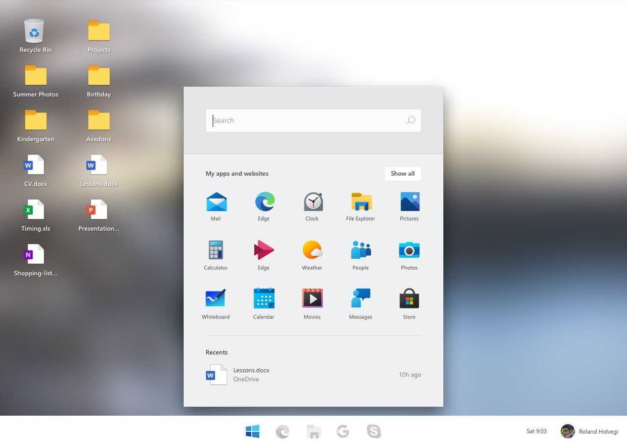Open the Mail app
Image resolution: width=627 pixels, height=447 pixels.
[216, 206]
